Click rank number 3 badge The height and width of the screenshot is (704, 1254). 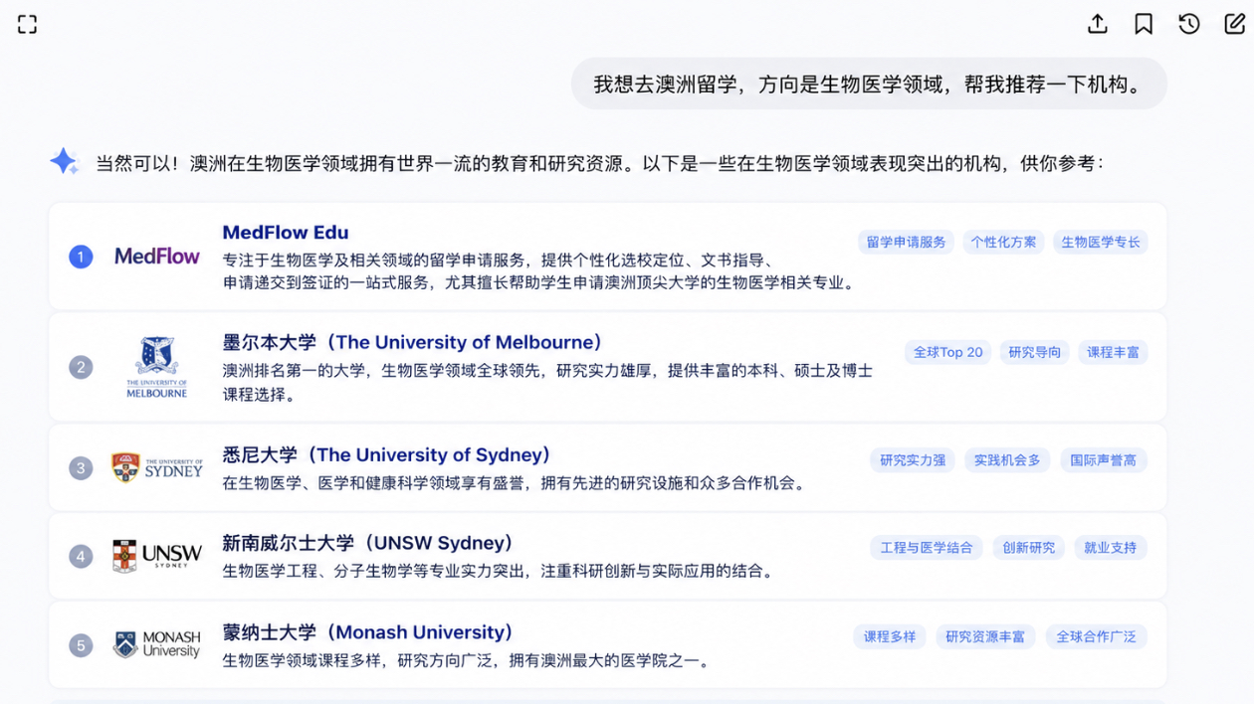[x=81, y=467]
